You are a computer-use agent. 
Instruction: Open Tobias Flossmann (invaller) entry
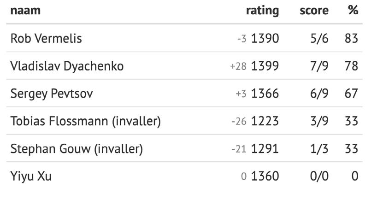86,121
